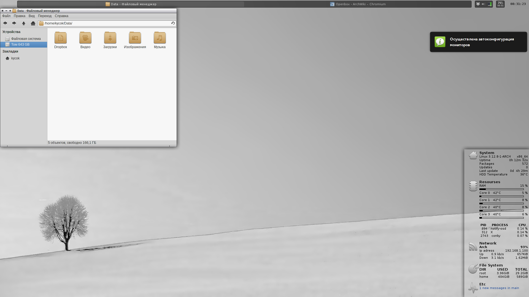The image size is (529, 297).
Task: Select Файловая система in sidebar
Action: tap(26, 39)
